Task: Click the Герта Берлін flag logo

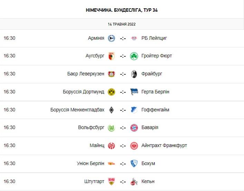Action: coord(134,92)
